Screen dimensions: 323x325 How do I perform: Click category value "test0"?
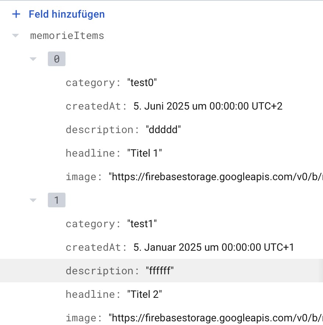coord(142,83)
